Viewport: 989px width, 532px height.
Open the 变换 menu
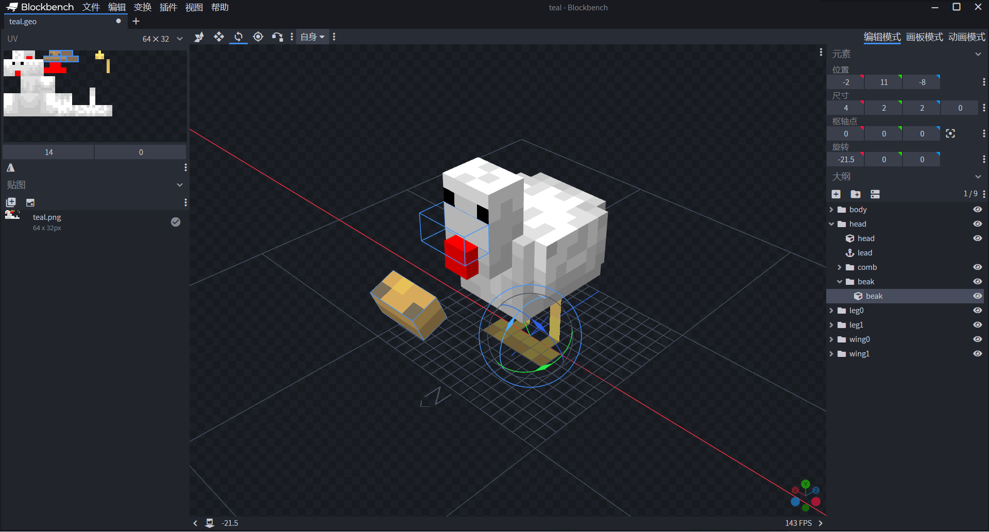(143, 7)
